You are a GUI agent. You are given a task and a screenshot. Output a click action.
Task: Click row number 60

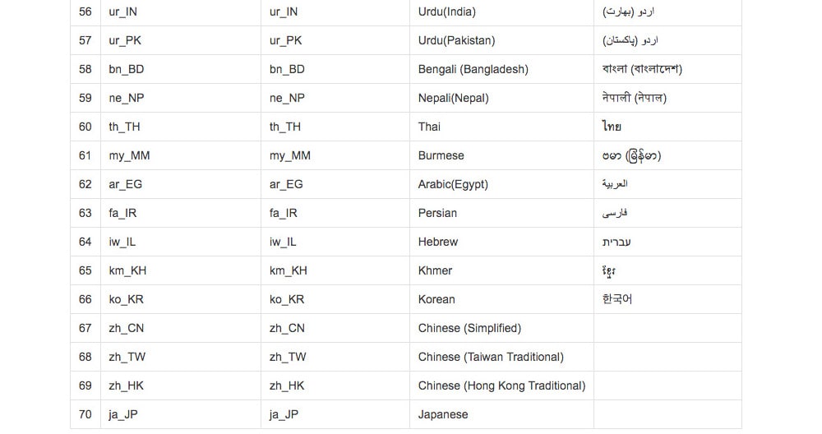tap(85, 127)
